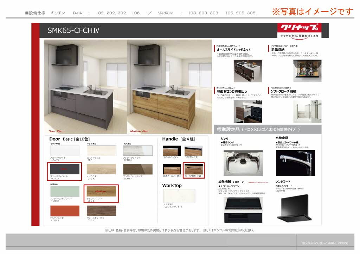This screenshot has height=254, width=360.
Task: Click the white suede door swatch
Action: tap(65, 151)
